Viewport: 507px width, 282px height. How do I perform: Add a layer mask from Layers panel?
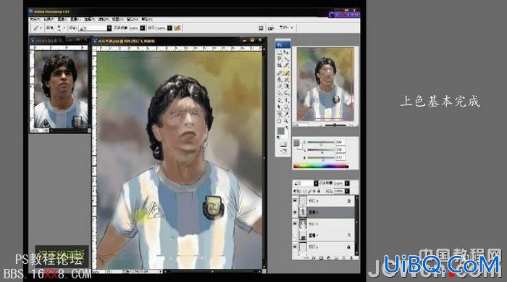coord(321,258)
